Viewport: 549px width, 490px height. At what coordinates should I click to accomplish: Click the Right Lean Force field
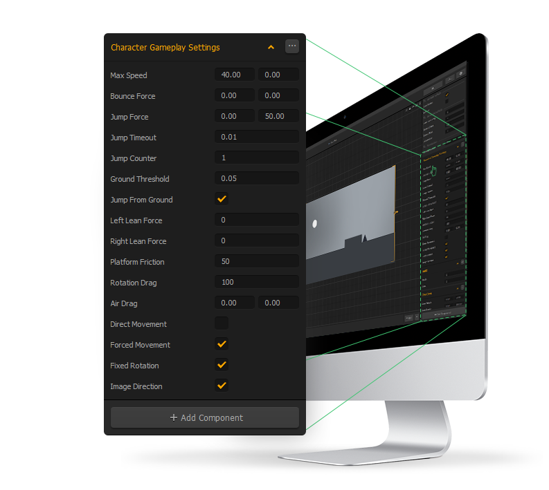257,241
